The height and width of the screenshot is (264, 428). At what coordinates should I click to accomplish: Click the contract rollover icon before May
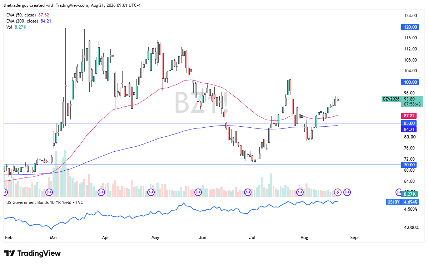151,192
